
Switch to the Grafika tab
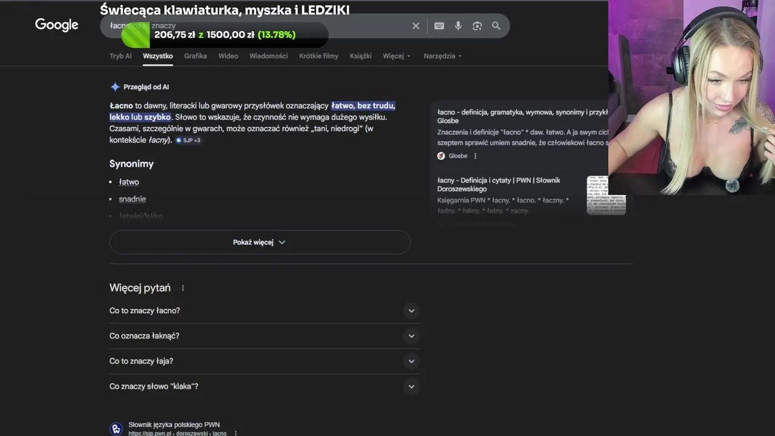tap(195, 56)
